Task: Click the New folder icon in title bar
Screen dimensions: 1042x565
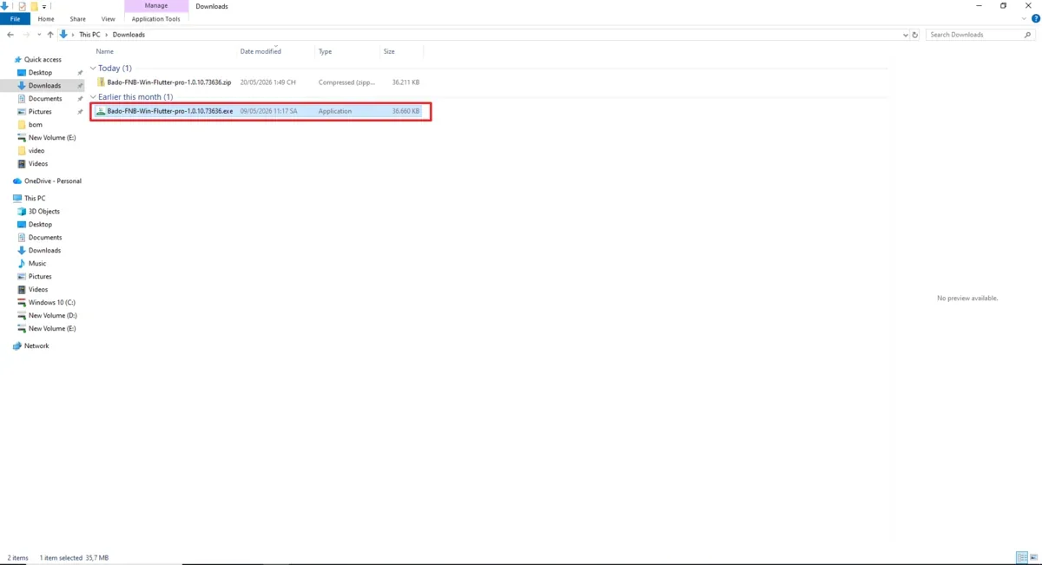Action: [x=34, y=6]
